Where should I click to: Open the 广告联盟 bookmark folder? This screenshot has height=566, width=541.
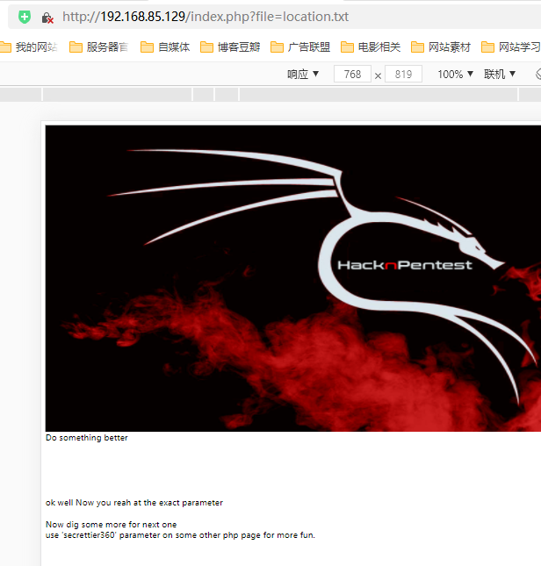(x=300, y=47)
